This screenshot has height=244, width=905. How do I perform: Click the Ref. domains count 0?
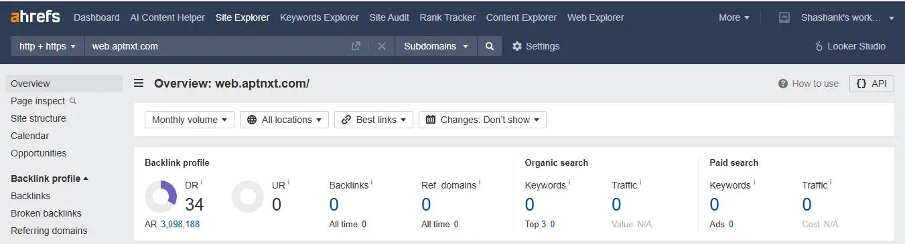[x=426, y=205]
